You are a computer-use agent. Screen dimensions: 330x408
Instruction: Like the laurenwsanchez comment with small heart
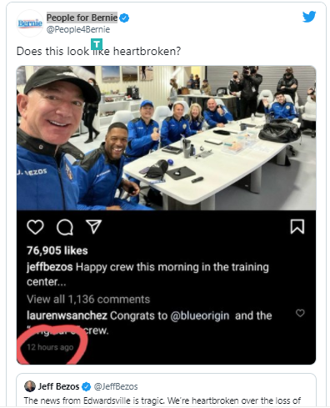(300, 313)
